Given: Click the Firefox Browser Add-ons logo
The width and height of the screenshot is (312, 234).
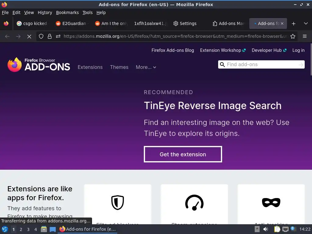Looking at the screenshot, I should pyautogui.click(x=39, y=65).
